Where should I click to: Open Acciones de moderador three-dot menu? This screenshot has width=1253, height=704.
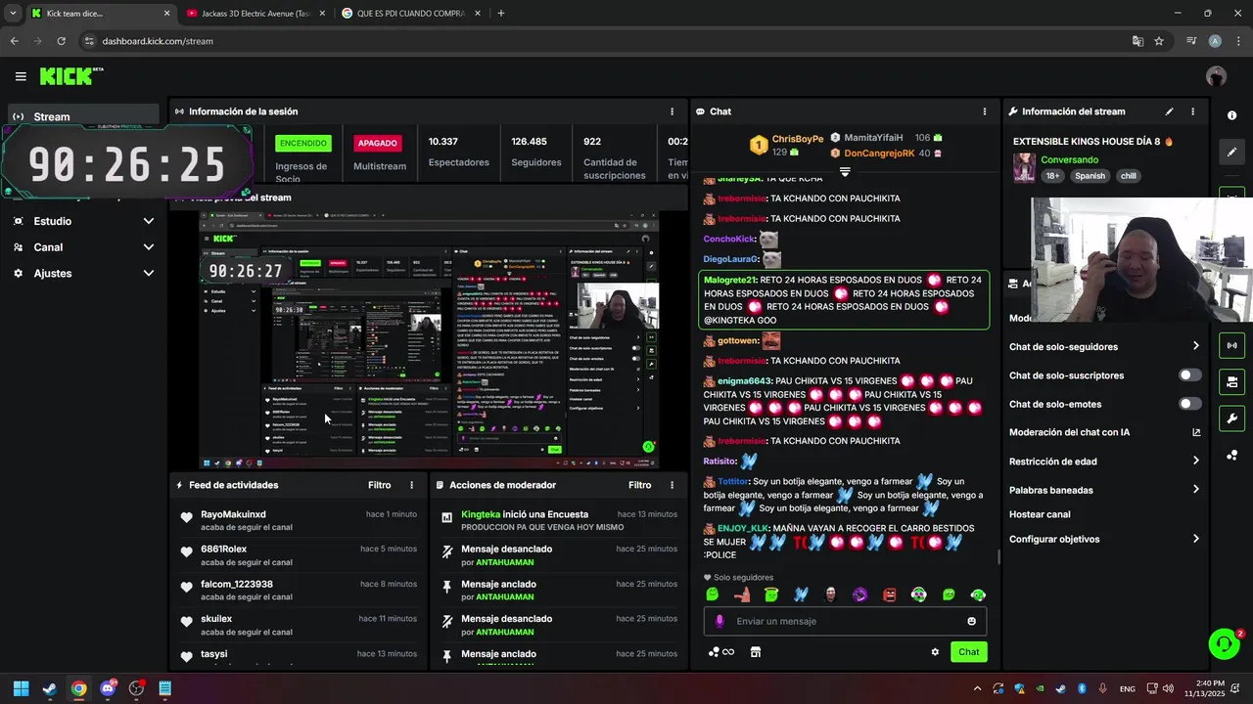click(672, 485)
